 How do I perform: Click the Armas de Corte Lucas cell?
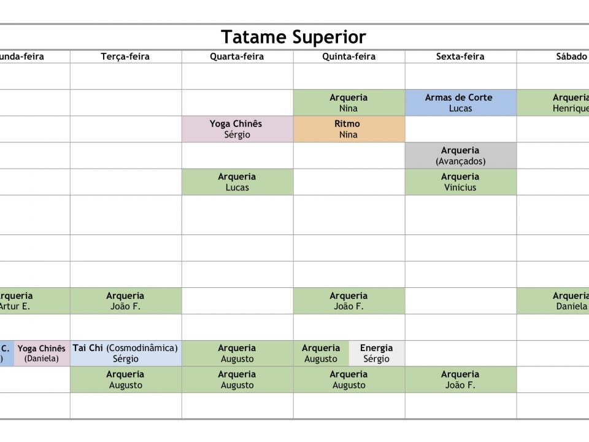point(461,103)
